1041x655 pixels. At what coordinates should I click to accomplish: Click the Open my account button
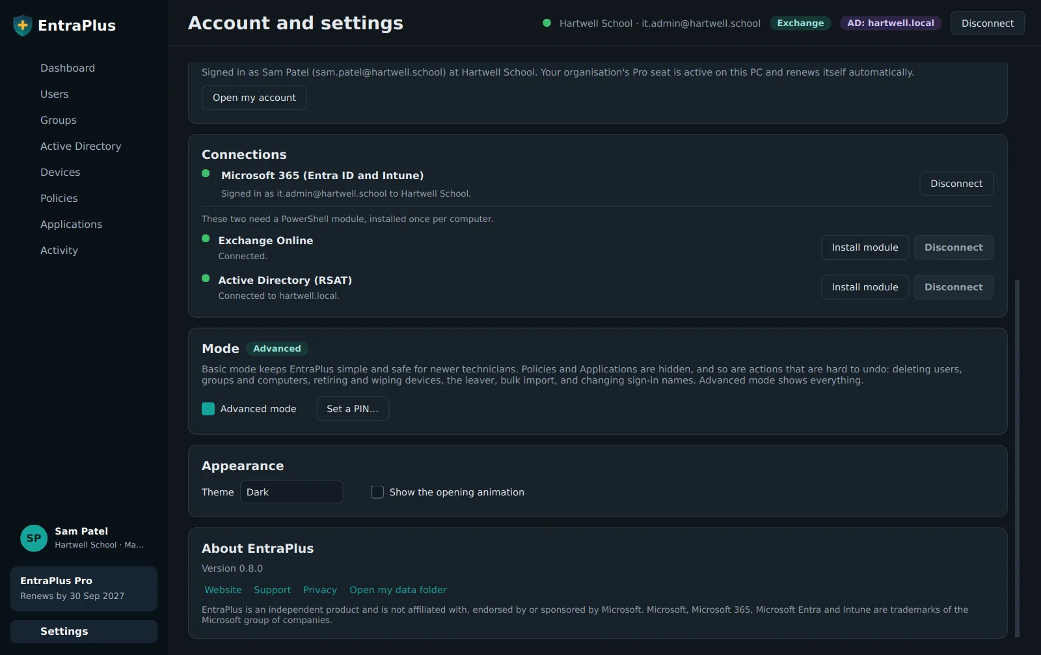pos(254,98)
